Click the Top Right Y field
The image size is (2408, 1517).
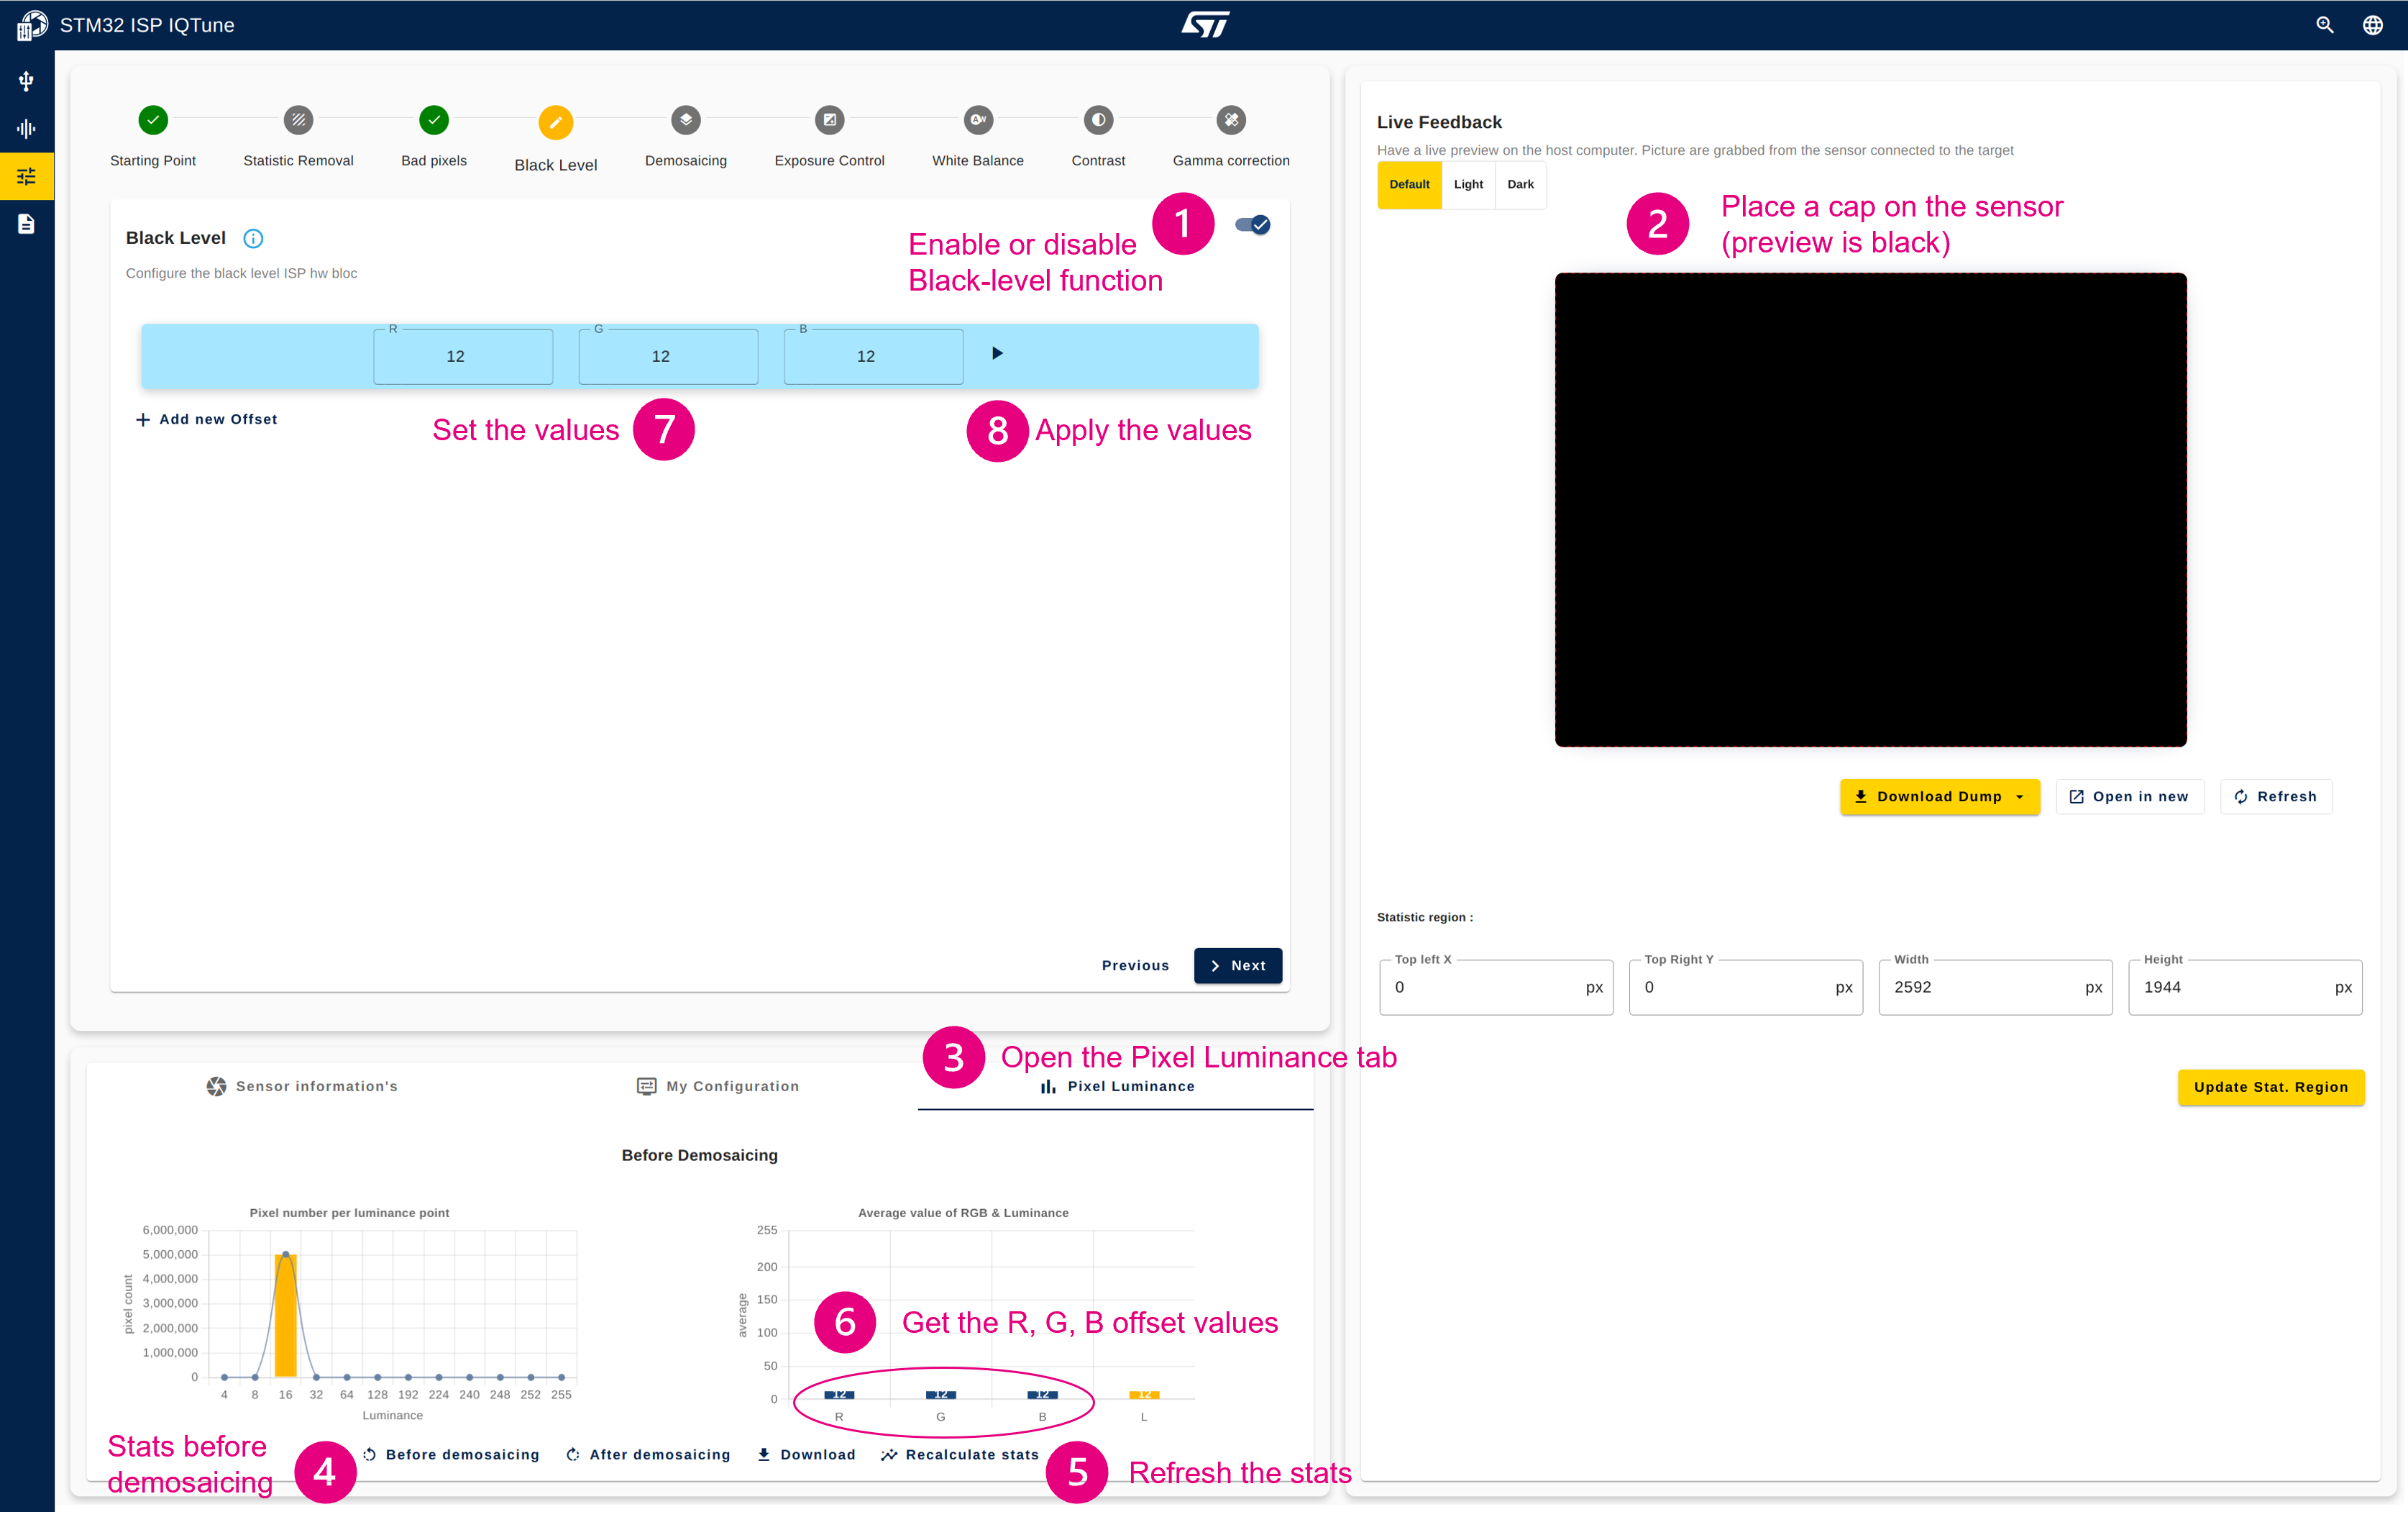[1745, 988]
